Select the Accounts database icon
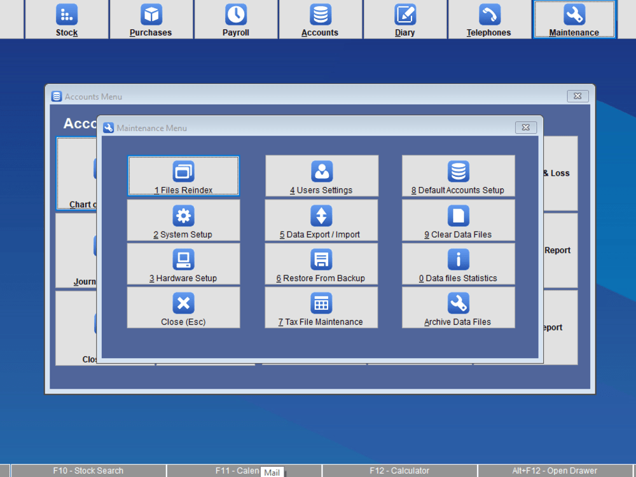 [x=321, y=16]
